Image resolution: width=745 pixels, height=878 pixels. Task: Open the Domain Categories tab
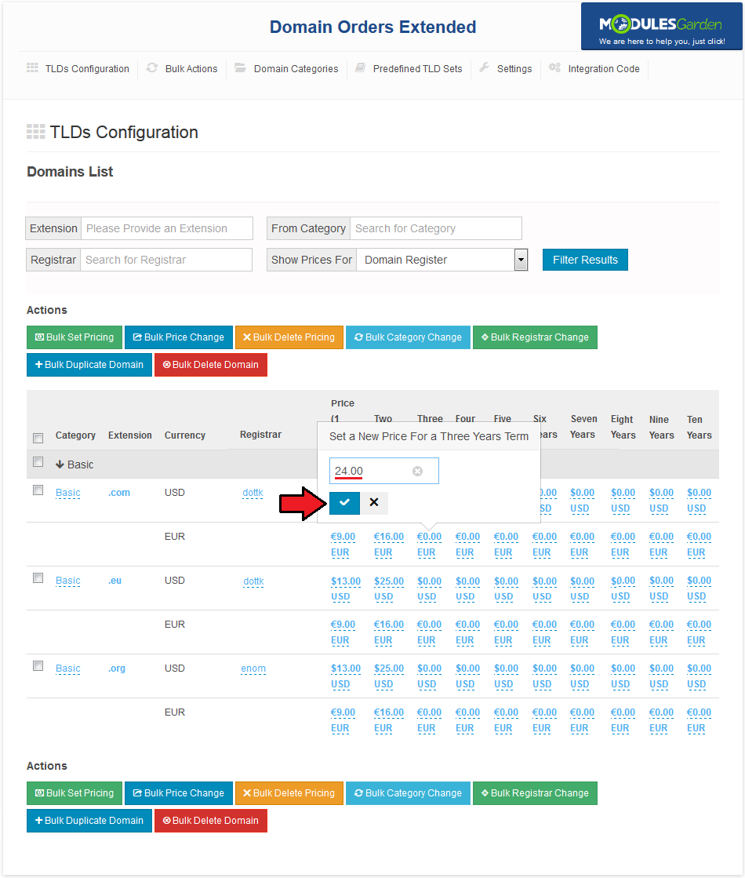tap(296, 69)
